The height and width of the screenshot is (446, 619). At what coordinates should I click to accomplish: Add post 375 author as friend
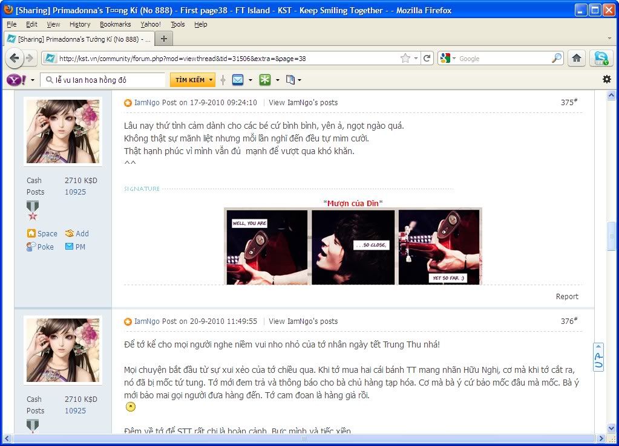coord(77,233)
